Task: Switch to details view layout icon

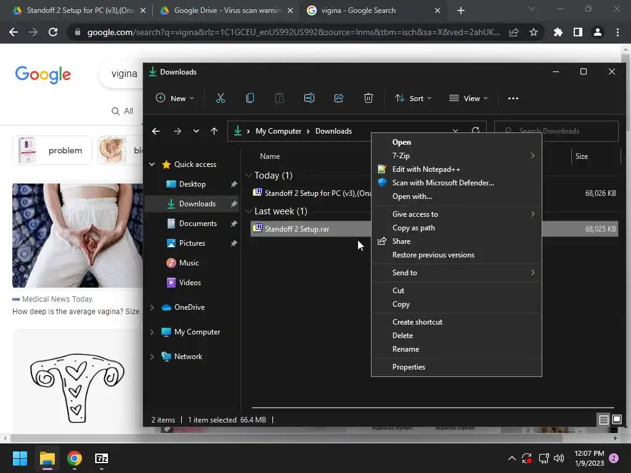Action: 603,420
